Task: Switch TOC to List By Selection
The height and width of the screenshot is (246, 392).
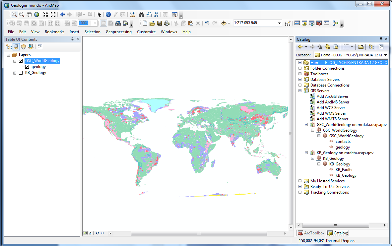Action: pyautogui.click(x=31, y=47)
